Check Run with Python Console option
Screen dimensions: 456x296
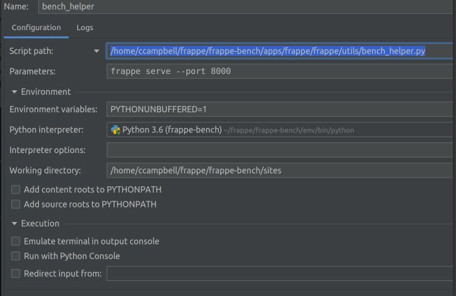tap(16, 256)
